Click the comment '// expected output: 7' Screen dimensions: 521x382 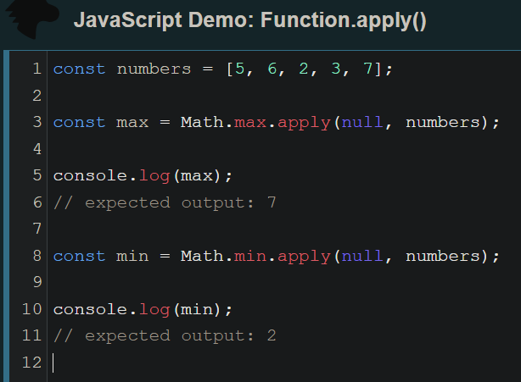[x=165, y=202]
